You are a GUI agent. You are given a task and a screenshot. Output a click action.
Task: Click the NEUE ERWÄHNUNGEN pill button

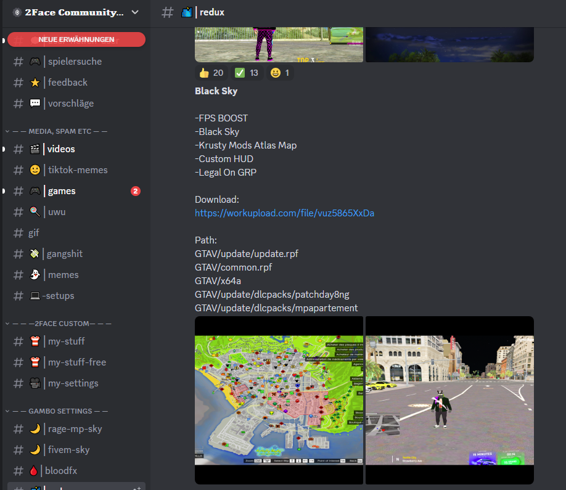76,39
